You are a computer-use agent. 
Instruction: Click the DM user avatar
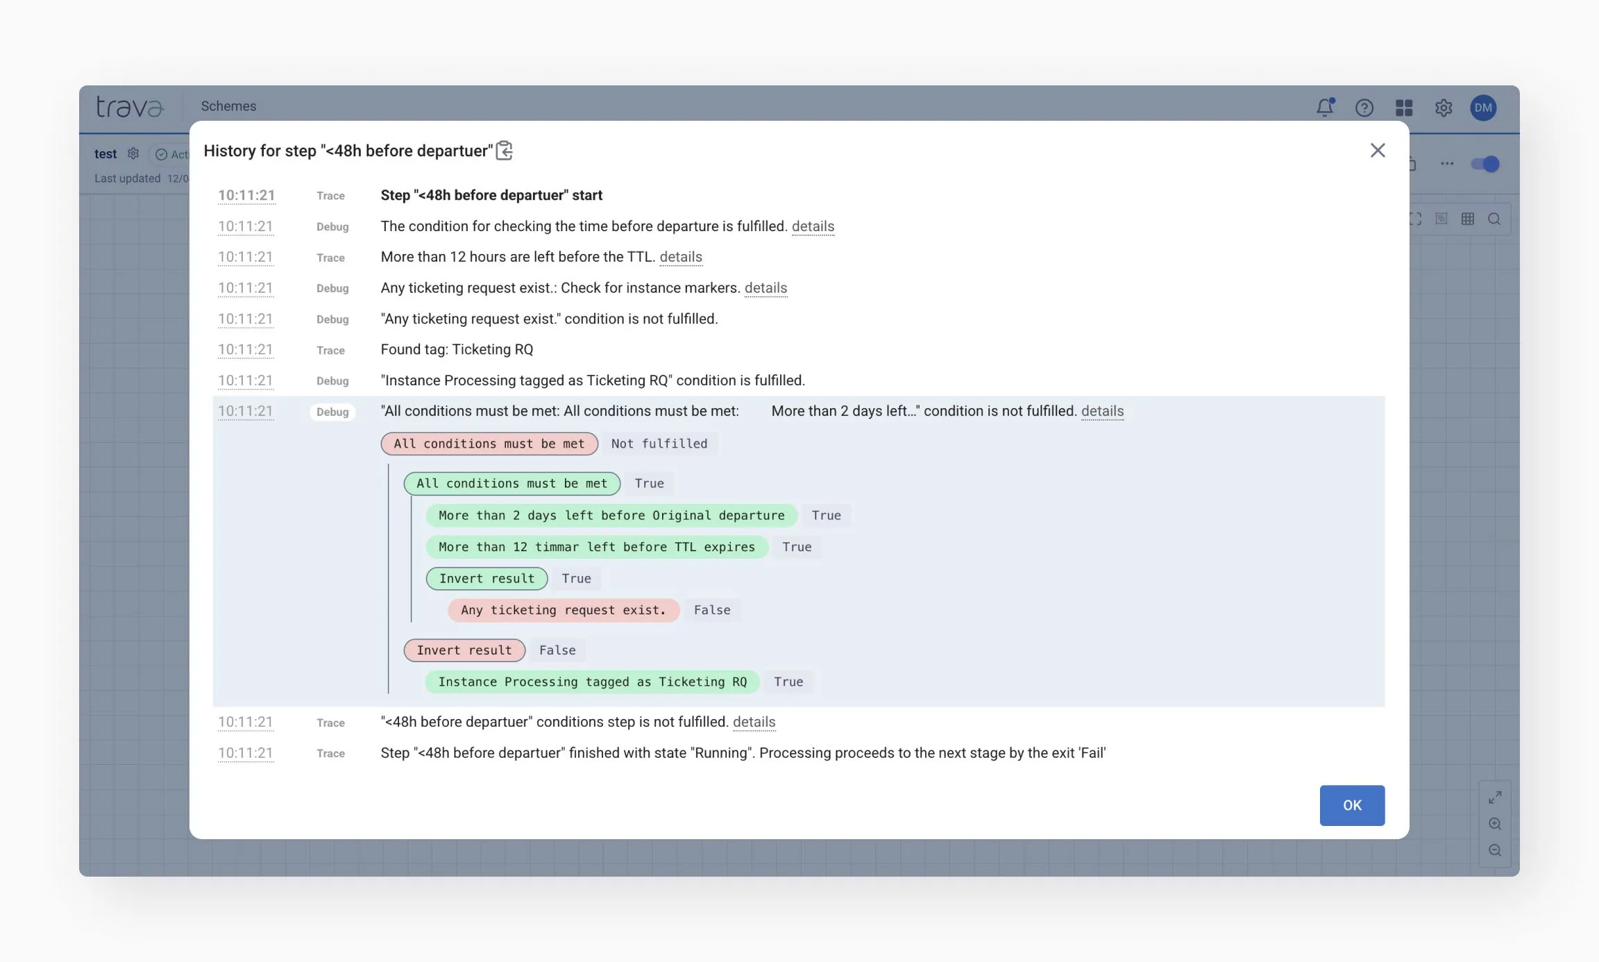pos(1483,108)
